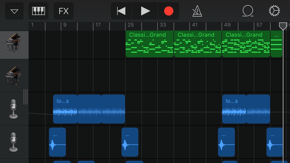Go to beginning of song

(121, 11)
